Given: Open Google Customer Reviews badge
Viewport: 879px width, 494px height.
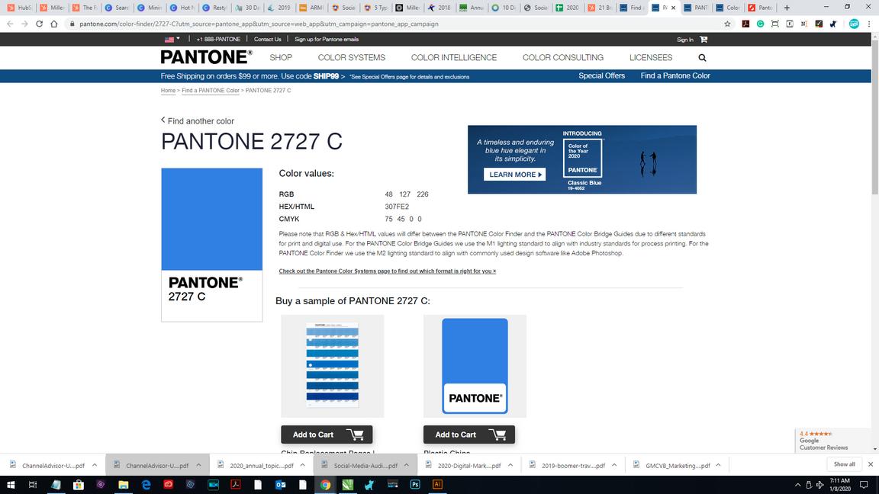Looking at the screenshot, I should [x=832, y=440].
